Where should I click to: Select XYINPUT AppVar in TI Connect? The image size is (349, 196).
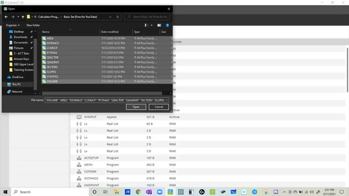tap(208, 117)
